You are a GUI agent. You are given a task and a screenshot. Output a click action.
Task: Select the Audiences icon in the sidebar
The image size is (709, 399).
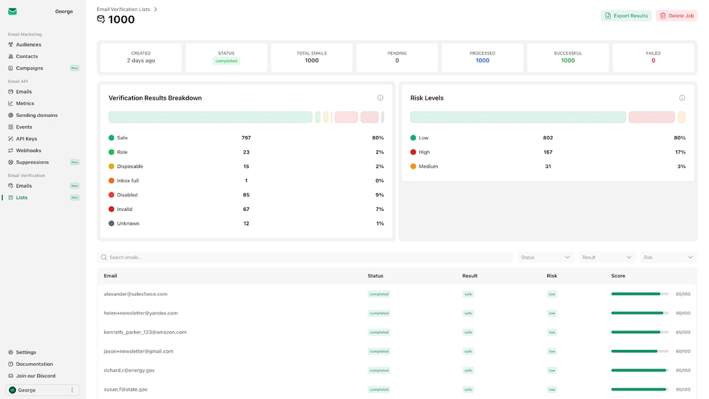pos(10,44)
